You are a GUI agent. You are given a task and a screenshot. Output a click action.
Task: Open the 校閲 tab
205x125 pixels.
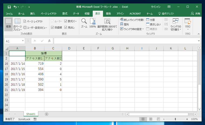pos(87,13)
